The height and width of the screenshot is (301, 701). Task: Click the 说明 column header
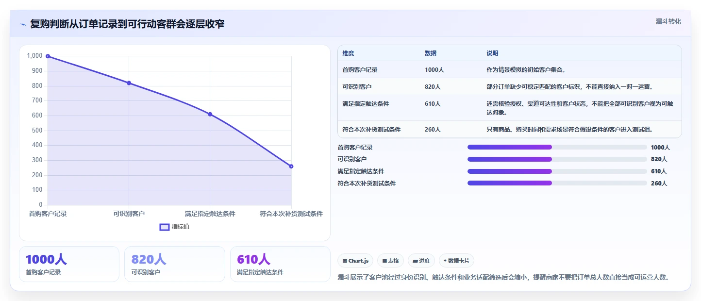492,53
